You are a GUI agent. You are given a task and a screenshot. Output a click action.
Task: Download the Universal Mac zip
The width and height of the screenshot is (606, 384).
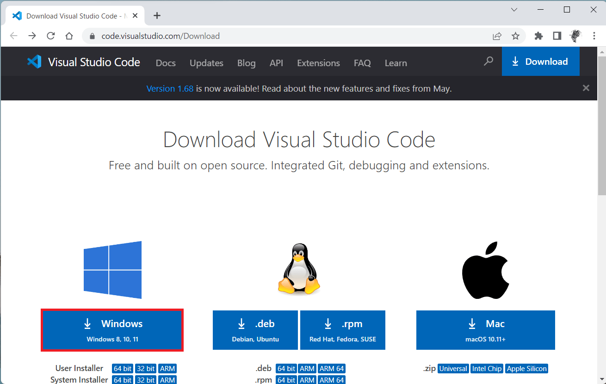453,368
